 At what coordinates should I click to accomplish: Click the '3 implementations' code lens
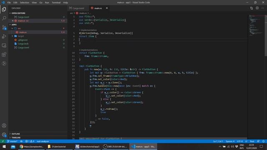[88, 50]
